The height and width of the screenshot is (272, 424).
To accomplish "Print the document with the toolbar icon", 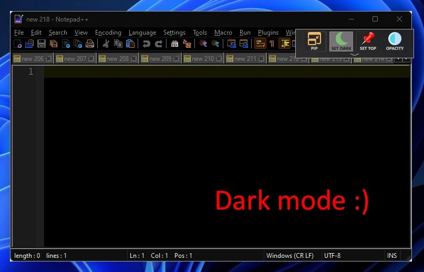I will [x=90, y=44].
